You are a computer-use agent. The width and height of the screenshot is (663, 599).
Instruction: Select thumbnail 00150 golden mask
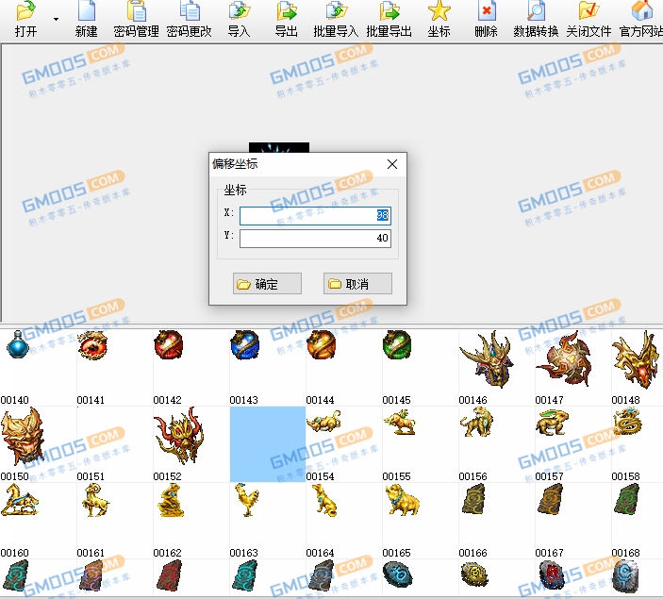(38, 444)
